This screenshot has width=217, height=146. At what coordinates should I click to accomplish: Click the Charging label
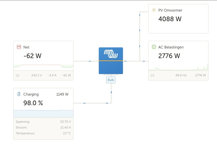[x=31, y=94]
